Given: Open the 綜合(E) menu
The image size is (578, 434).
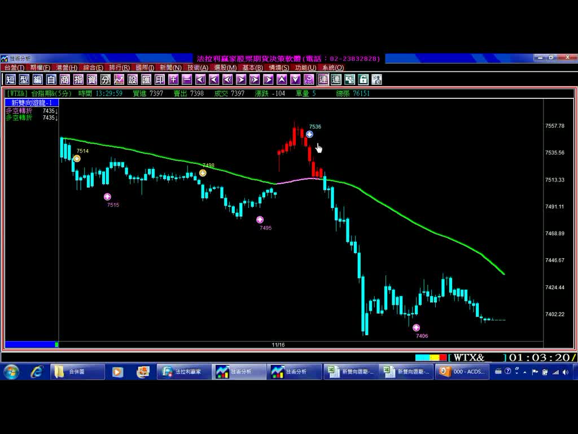Looking at the screenshot, I should tap(93, 68).
